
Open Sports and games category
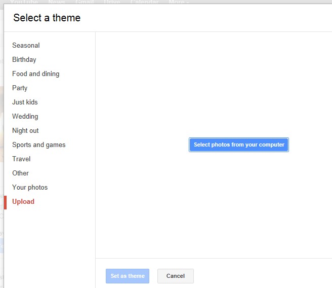(38, 145)
